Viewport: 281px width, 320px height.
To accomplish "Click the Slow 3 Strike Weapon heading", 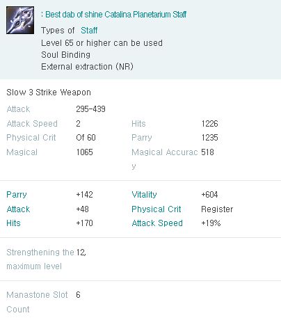I will pyautogui.click(x=49, y=93).
